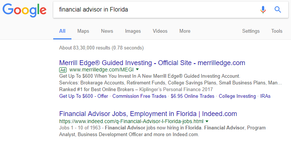Open the More search options menu
The image size is (291, 148).
coord(185,31)
